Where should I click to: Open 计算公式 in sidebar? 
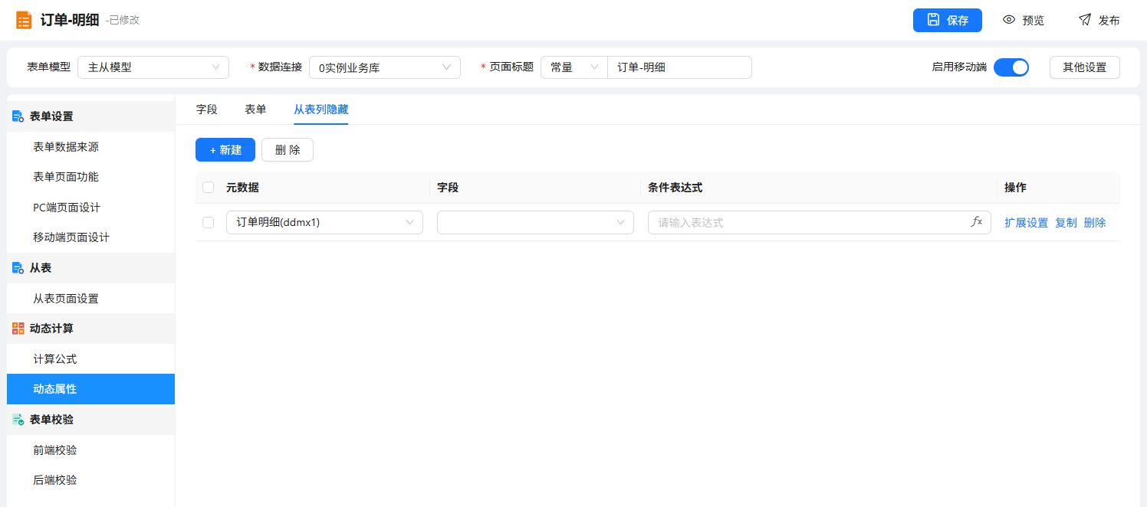coord(90,359)
